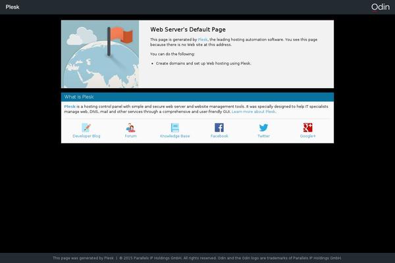Open the Forum people icon
This screenshot has height=263, width=395.
tap(131, 128)
